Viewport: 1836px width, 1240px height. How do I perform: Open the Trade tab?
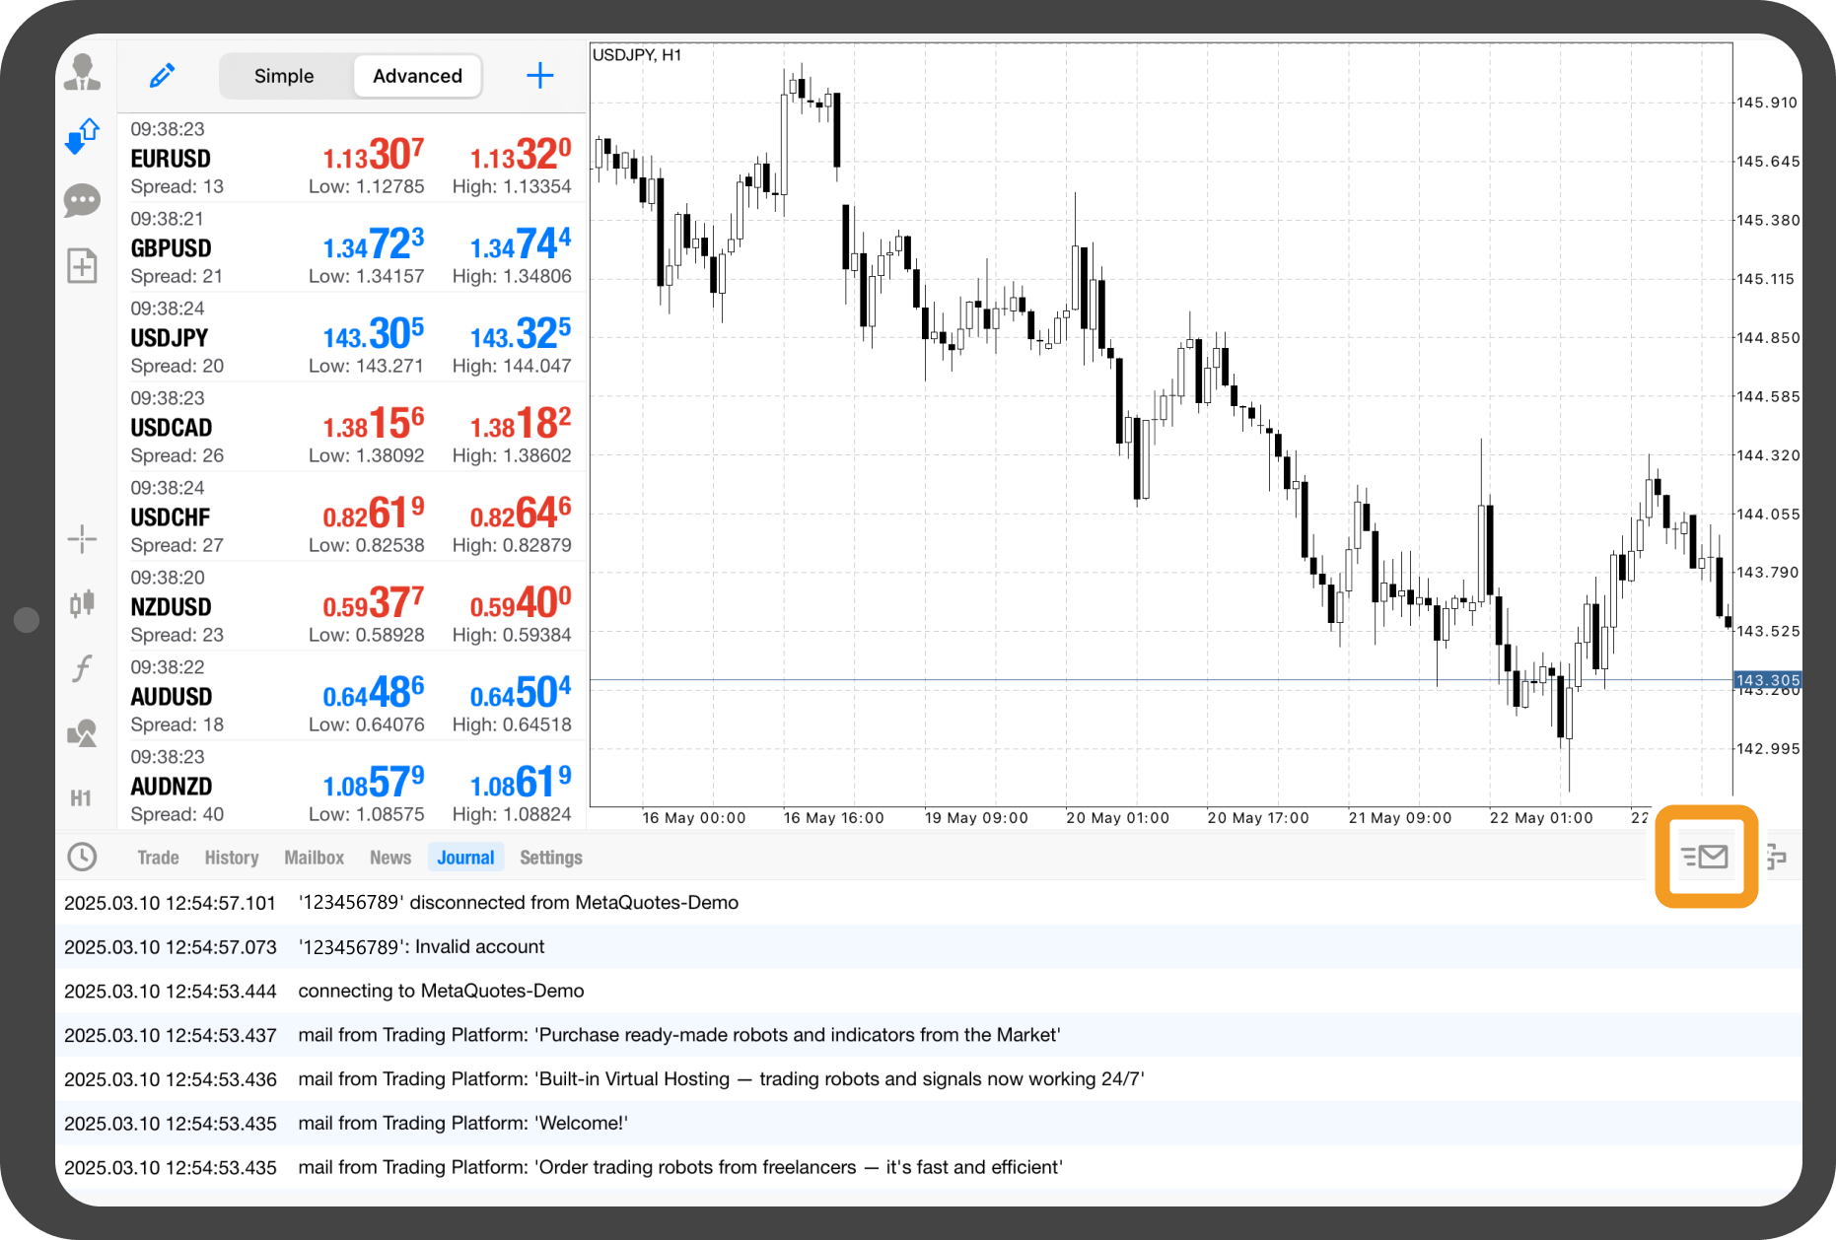click(x=158, y=858)
